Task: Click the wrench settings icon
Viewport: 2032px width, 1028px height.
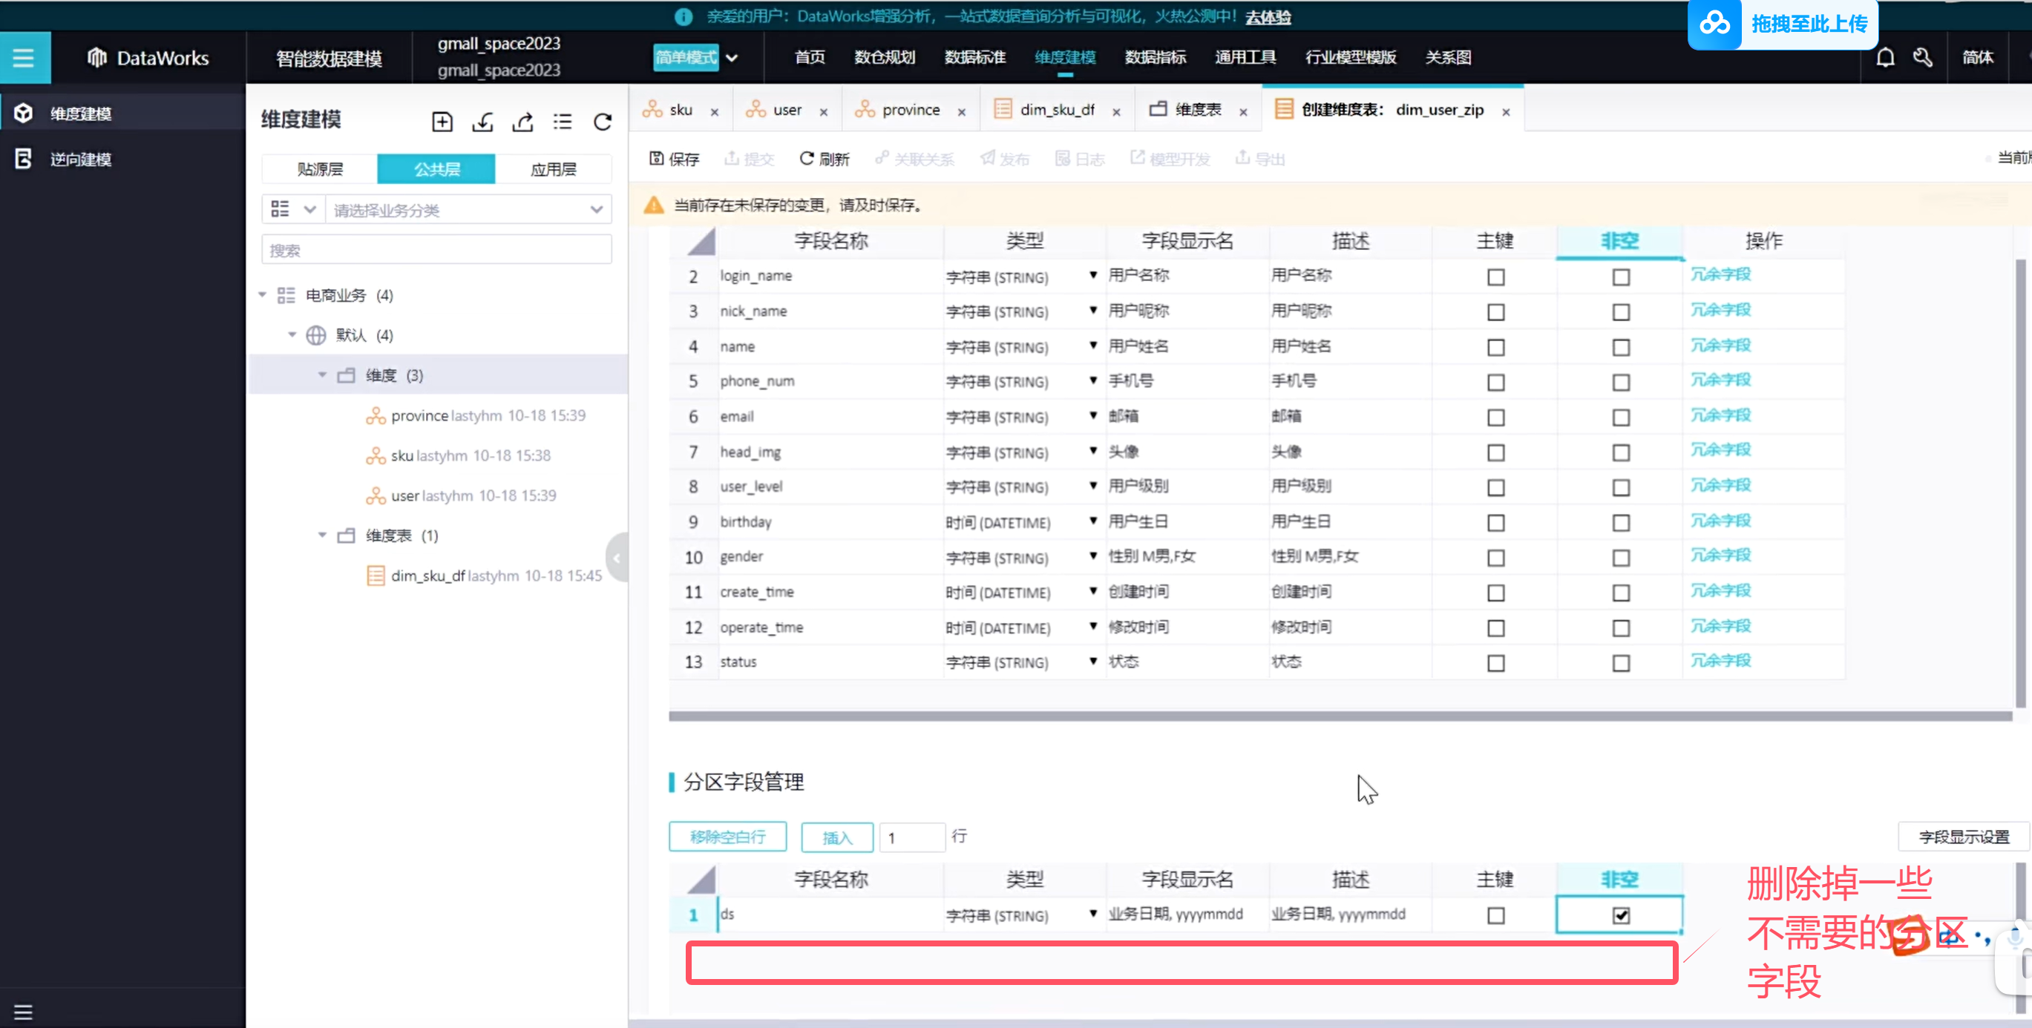Action: pos(1922,58)
